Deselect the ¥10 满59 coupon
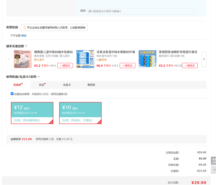The height and width of the screenshot is (185, 216). coord(80,113)
